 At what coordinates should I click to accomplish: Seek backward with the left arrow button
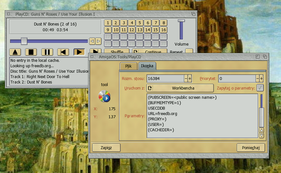point(92,41)
